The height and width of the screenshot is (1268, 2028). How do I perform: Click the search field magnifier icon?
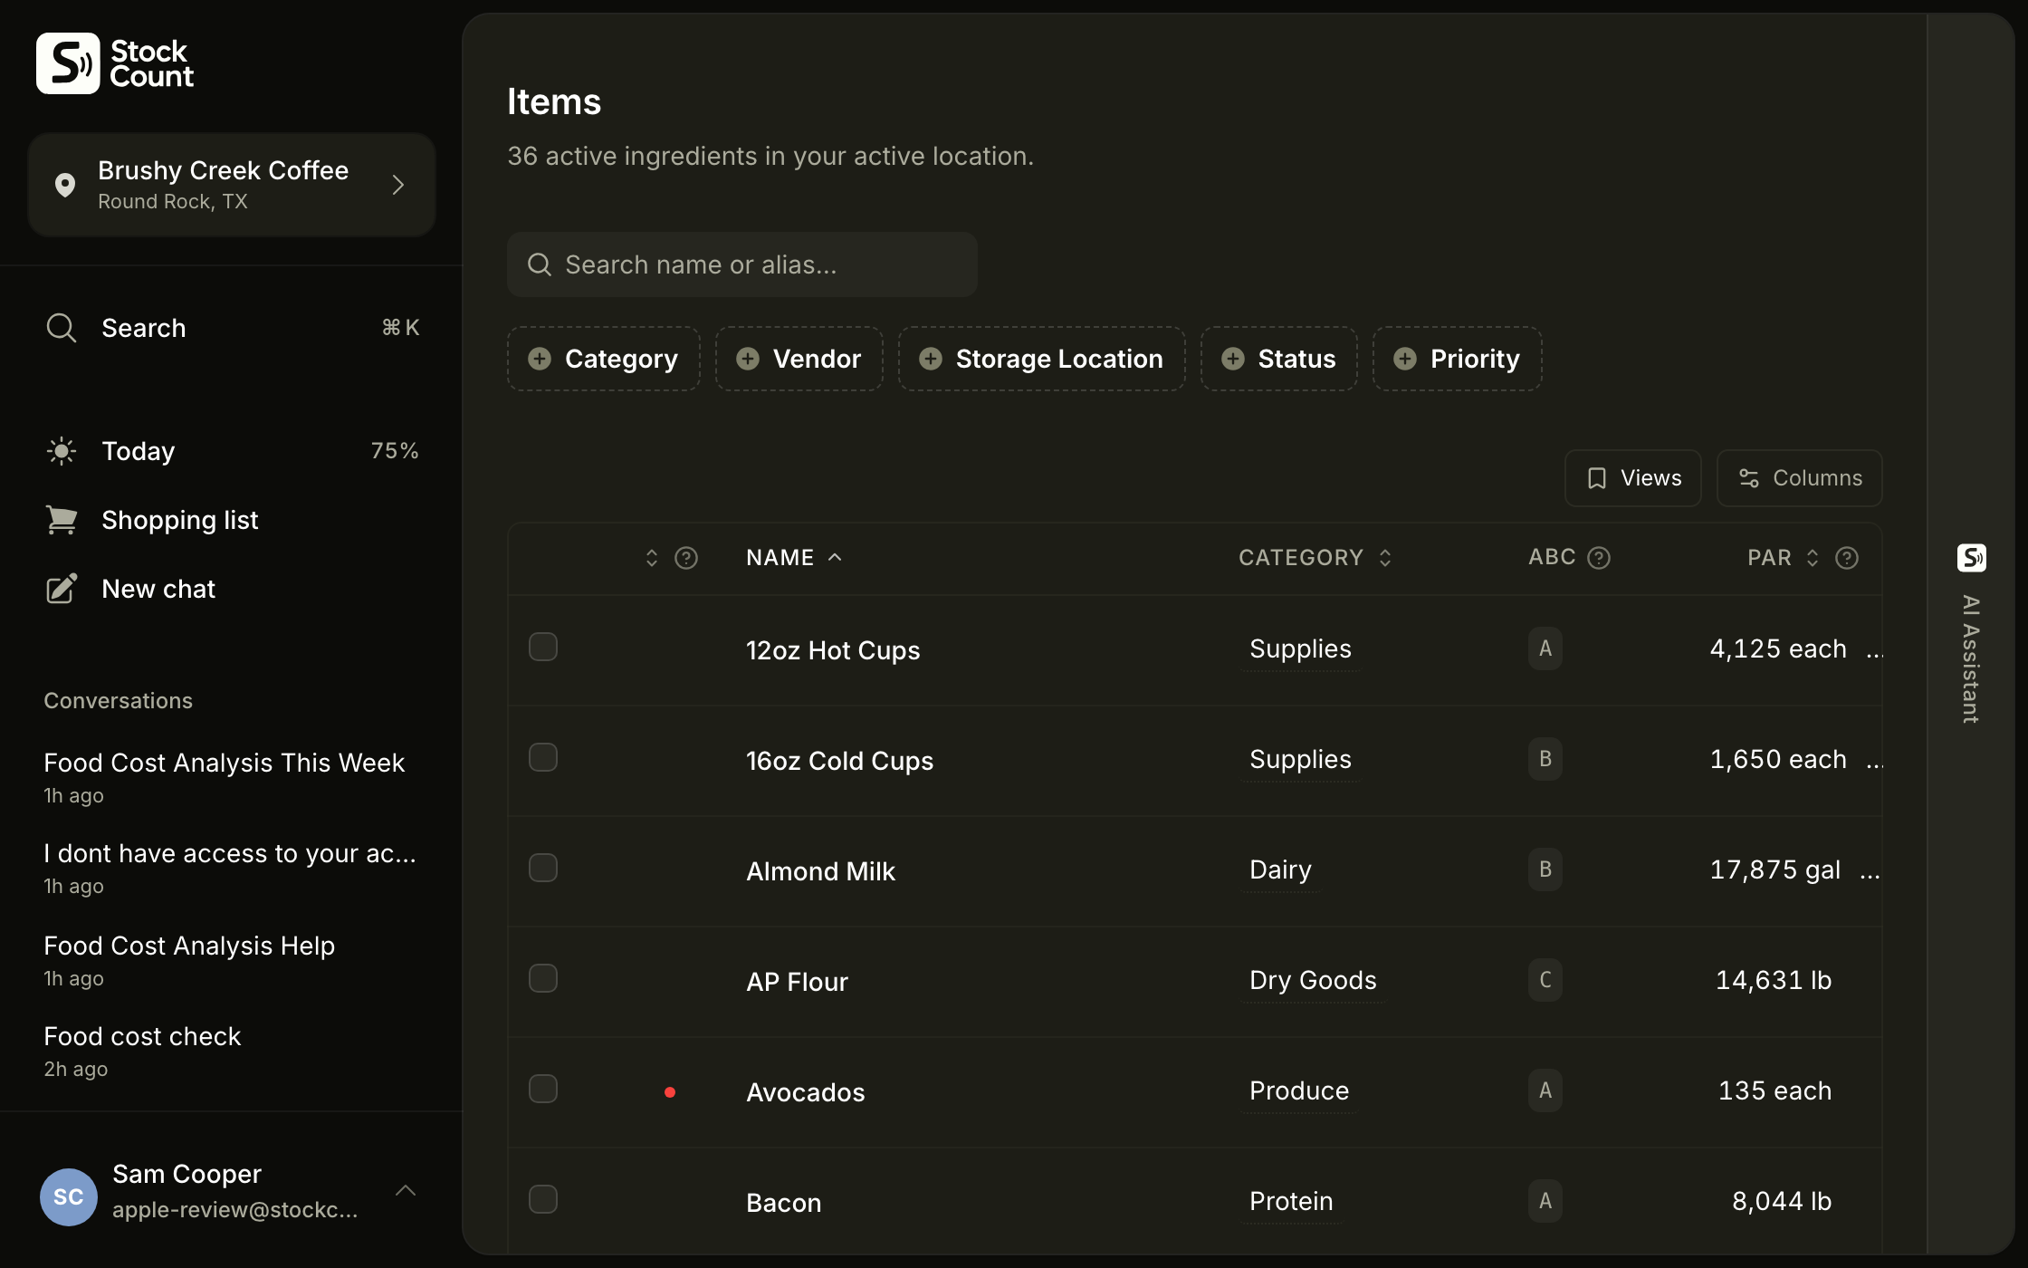coord(540,264)
